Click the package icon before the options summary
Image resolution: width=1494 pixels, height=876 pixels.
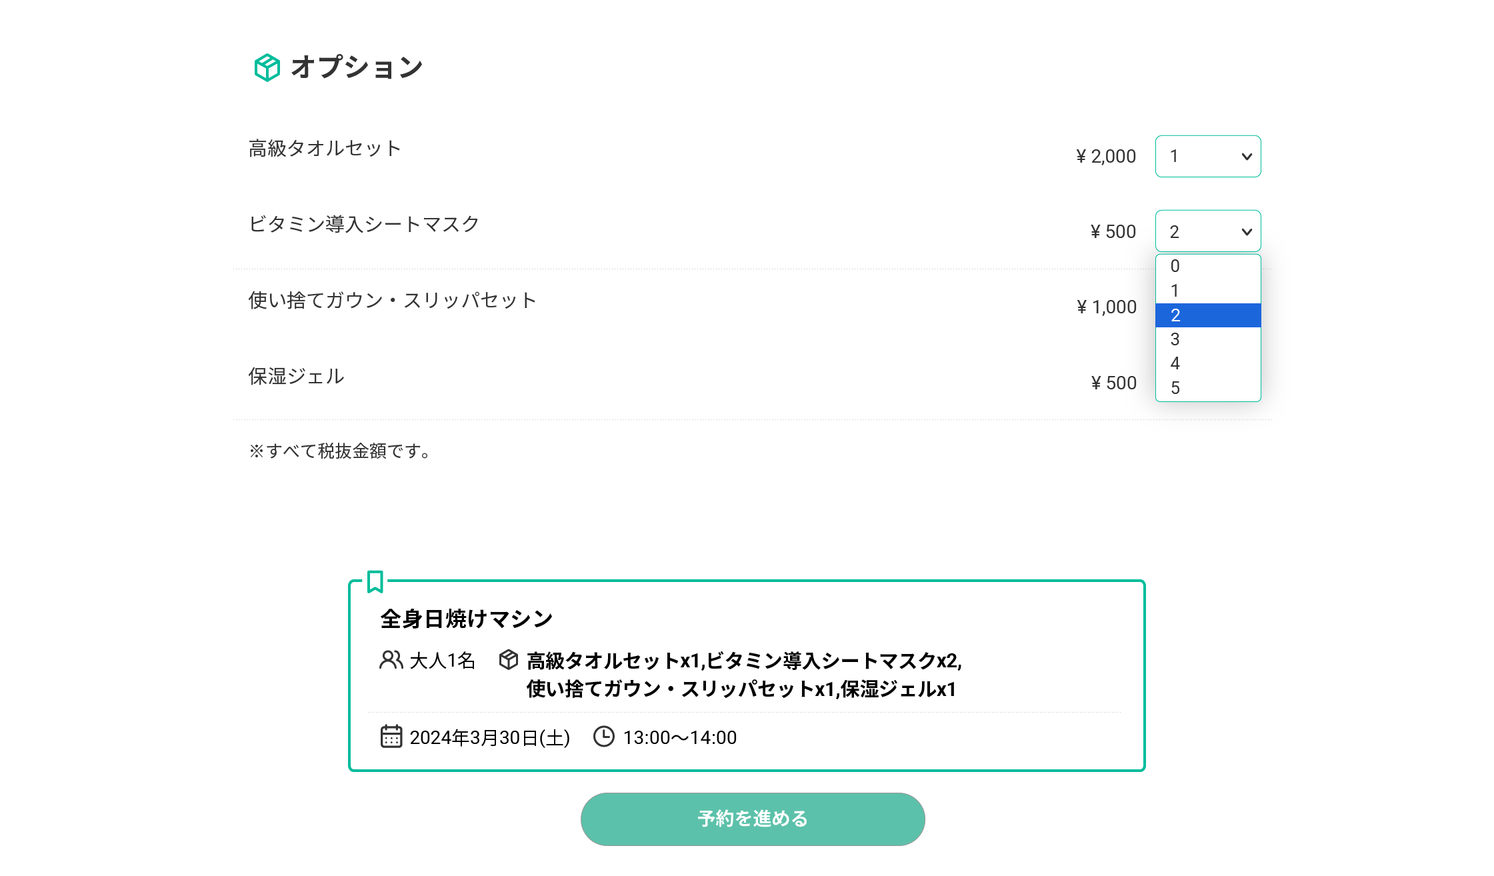pyautogui.click(x=509, y=660)
